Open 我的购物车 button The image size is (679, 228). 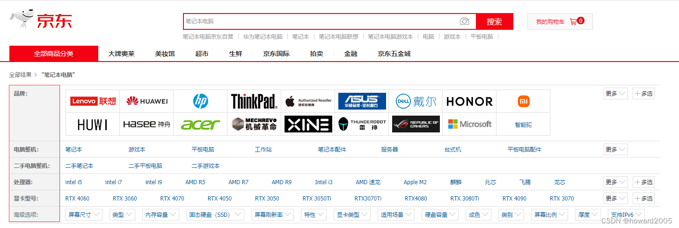click(x=560, y=21)
